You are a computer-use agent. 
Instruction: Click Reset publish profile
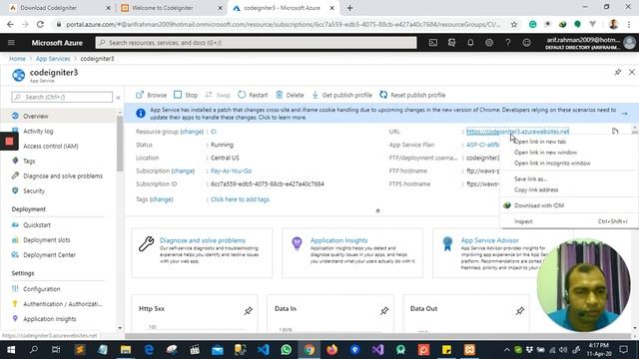tap(412, 95)
